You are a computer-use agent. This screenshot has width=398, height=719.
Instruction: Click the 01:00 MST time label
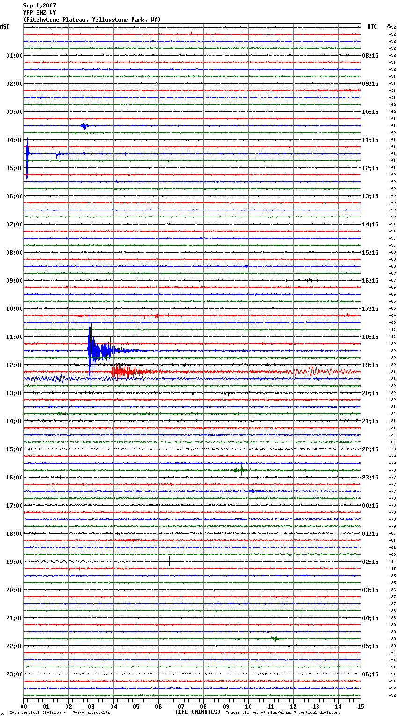[x=15, y=56]
